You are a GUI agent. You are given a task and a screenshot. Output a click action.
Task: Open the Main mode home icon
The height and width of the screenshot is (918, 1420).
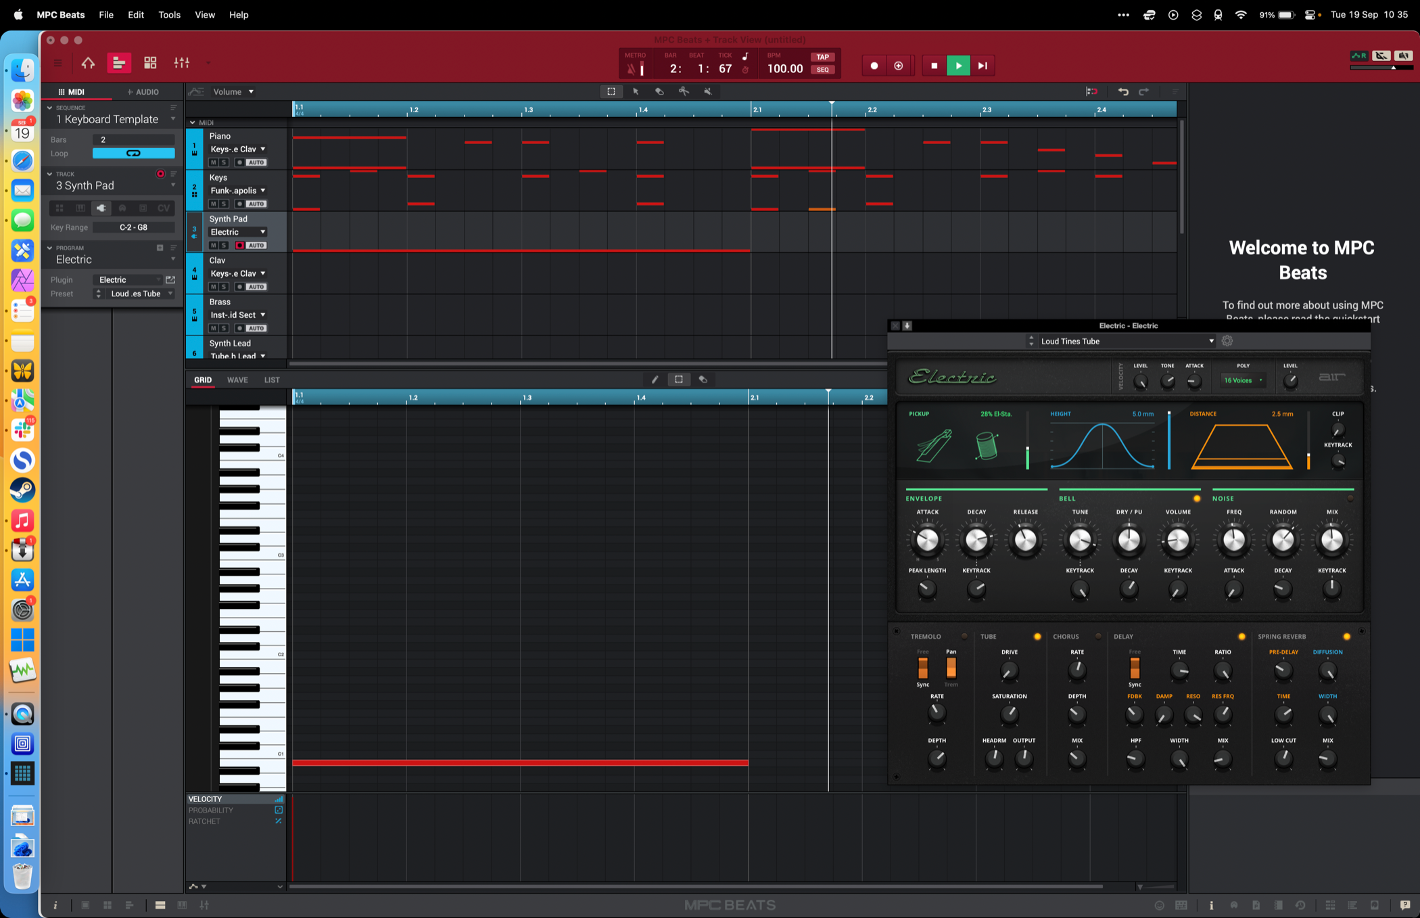88,63
